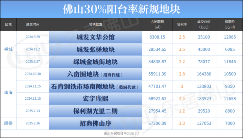
Task: Select the 地块位置 column header
Action: click(96, 24)
